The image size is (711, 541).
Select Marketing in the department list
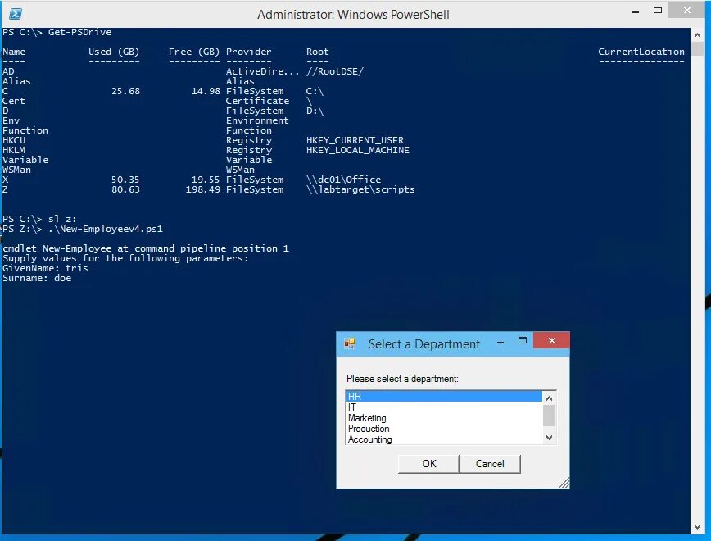pos(444,418)
